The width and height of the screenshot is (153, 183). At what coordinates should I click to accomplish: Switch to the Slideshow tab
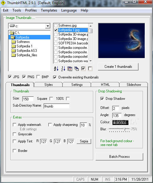pos(134,85)
